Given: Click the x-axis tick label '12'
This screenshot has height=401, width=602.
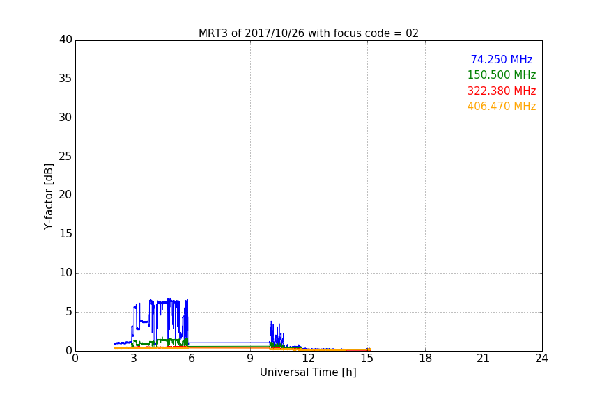Looking at the screenshot, I should (x=308, y=359).
